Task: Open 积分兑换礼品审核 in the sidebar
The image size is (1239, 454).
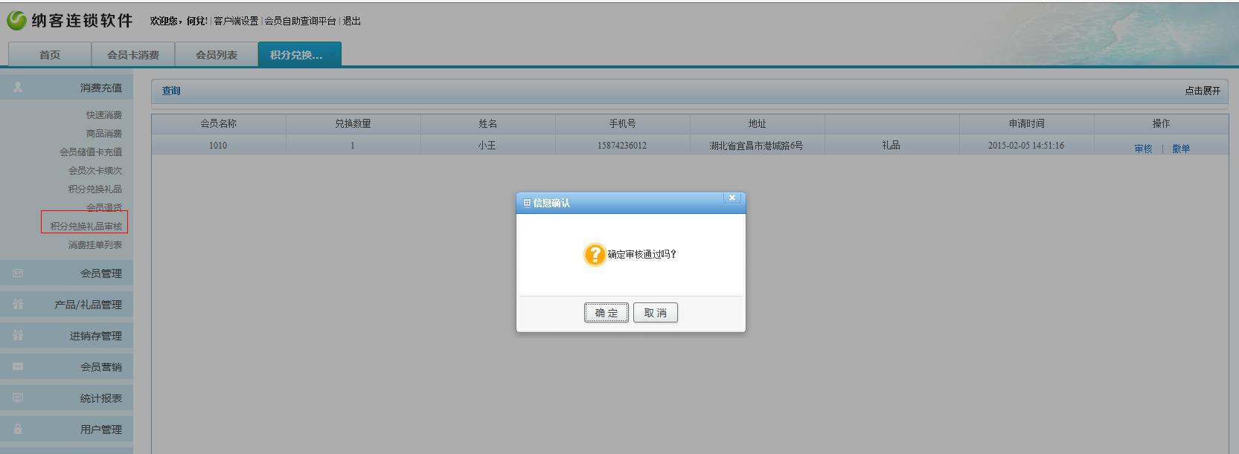Action: (86, 226)
